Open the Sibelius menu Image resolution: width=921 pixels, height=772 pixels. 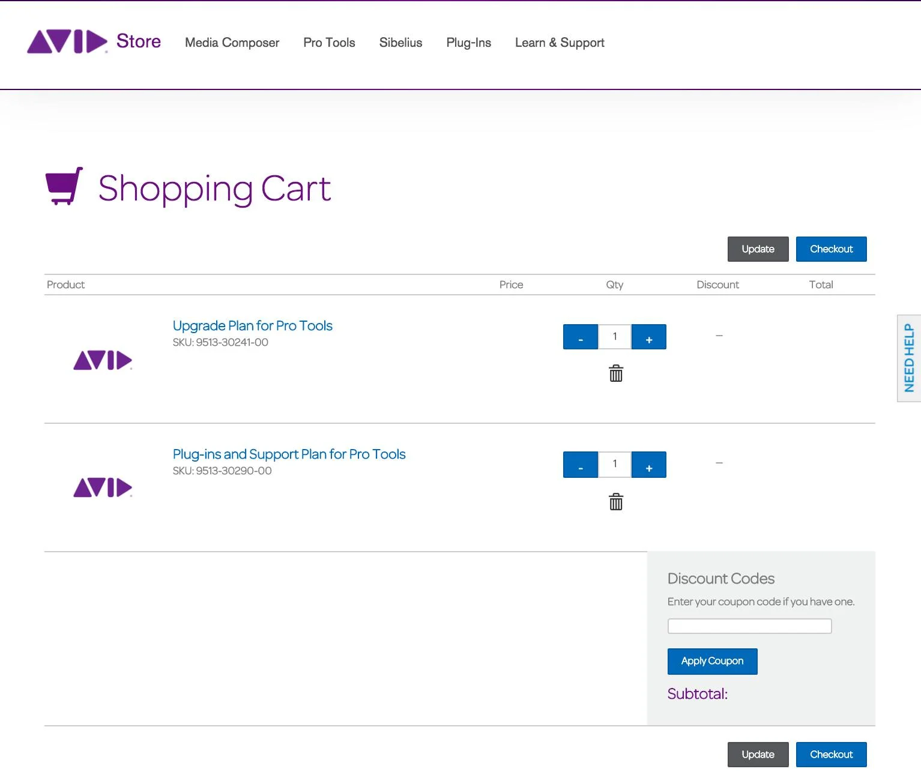(x=400, y=43)
